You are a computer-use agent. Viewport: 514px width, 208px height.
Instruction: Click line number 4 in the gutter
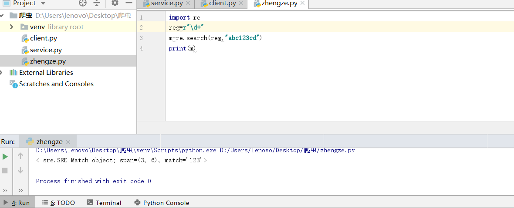[x=141, y=48]
